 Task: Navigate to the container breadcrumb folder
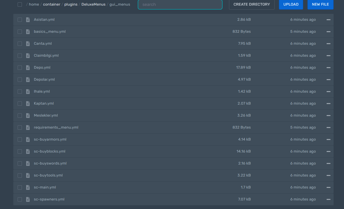click(52, 5)
